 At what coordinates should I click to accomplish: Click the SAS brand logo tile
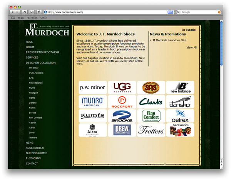coord(151,87)
